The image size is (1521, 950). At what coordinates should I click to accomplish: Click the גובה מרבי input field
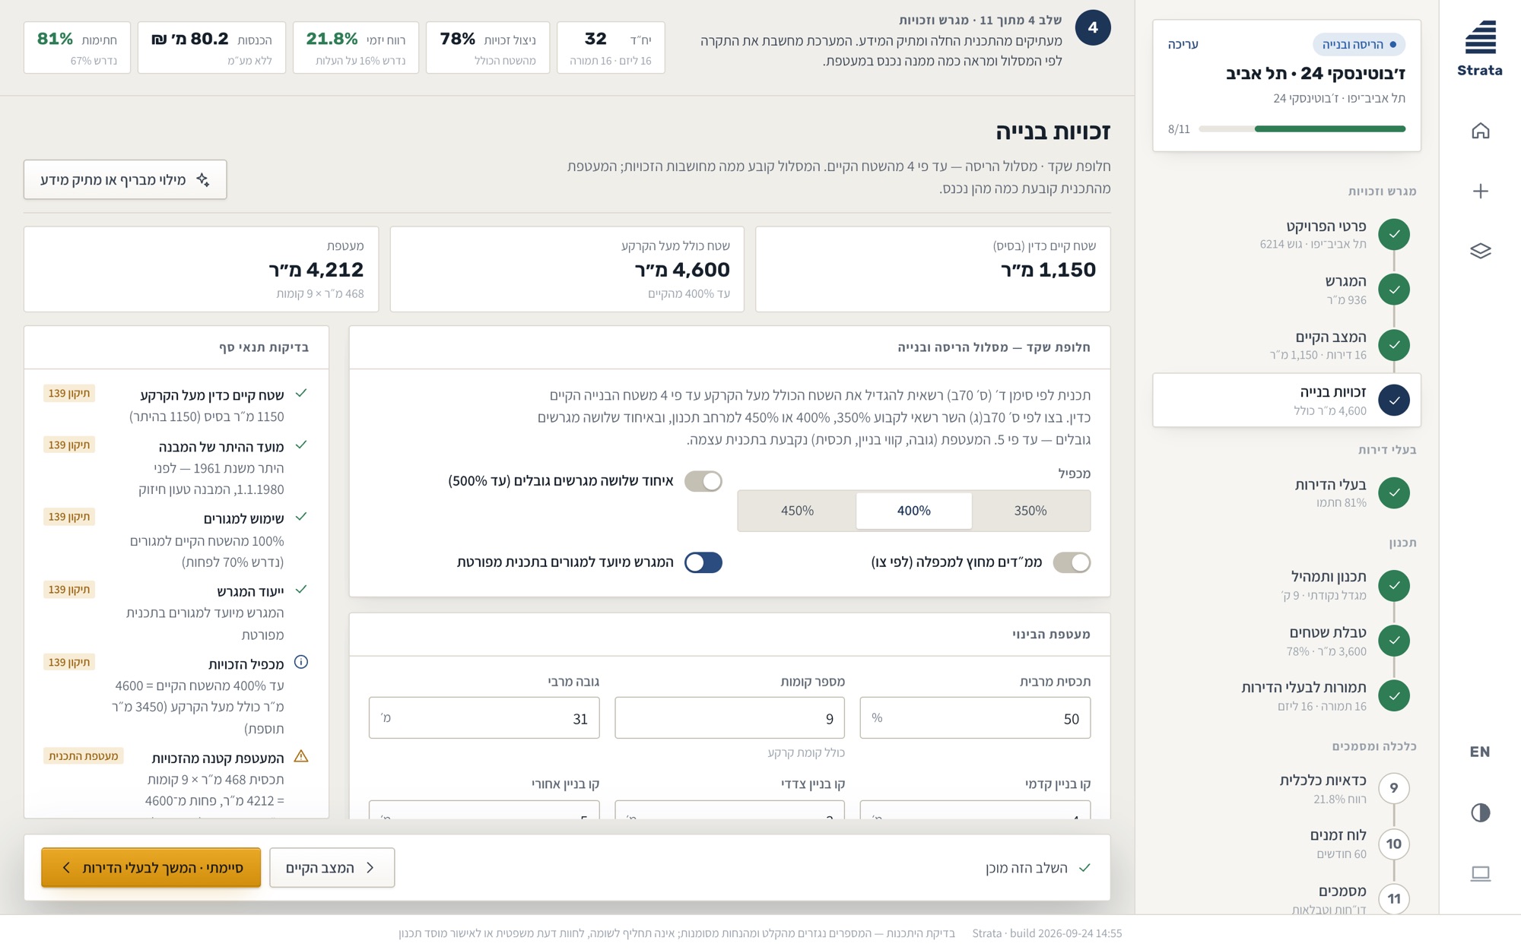click(484, 717)
